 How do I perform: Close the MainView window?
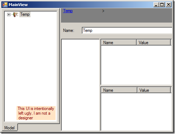click(169, 5)
